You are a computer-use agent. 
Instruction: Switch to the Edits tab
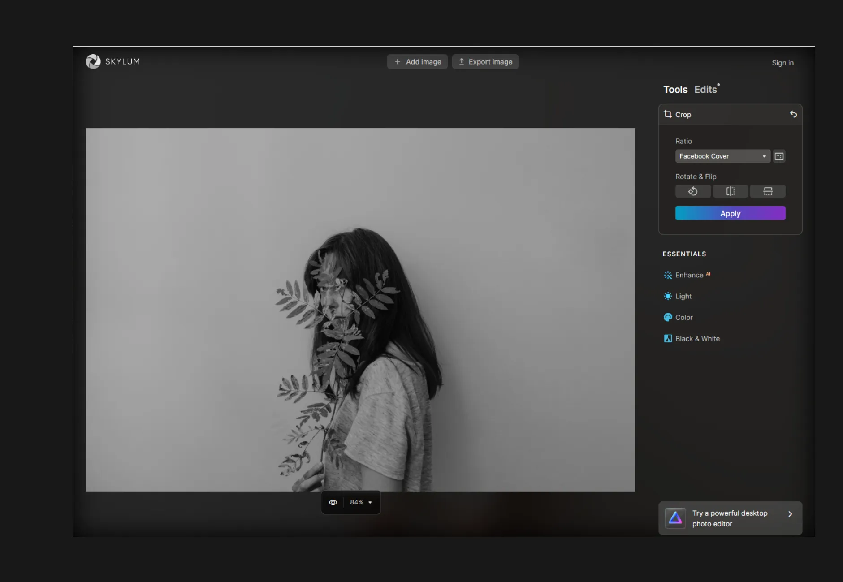(705, 90)
